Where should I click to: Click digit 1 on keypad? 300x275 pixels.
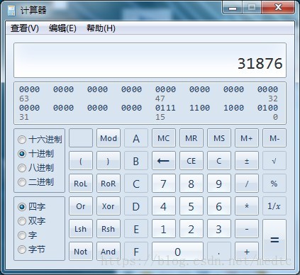[164, 229]
